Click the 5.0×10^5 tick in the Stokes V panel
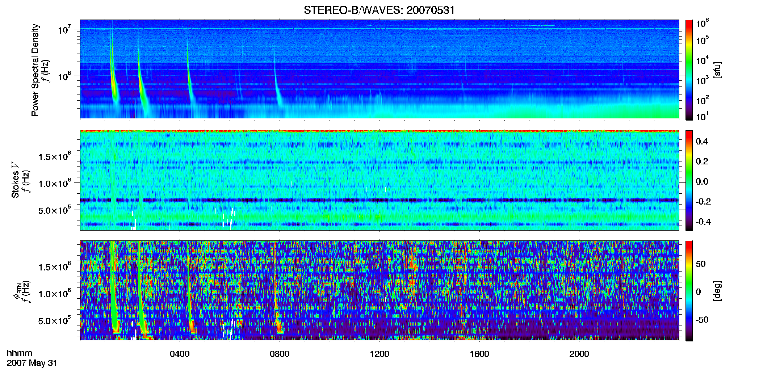Screen dimensions: 759x391 [x=55, y=210]
